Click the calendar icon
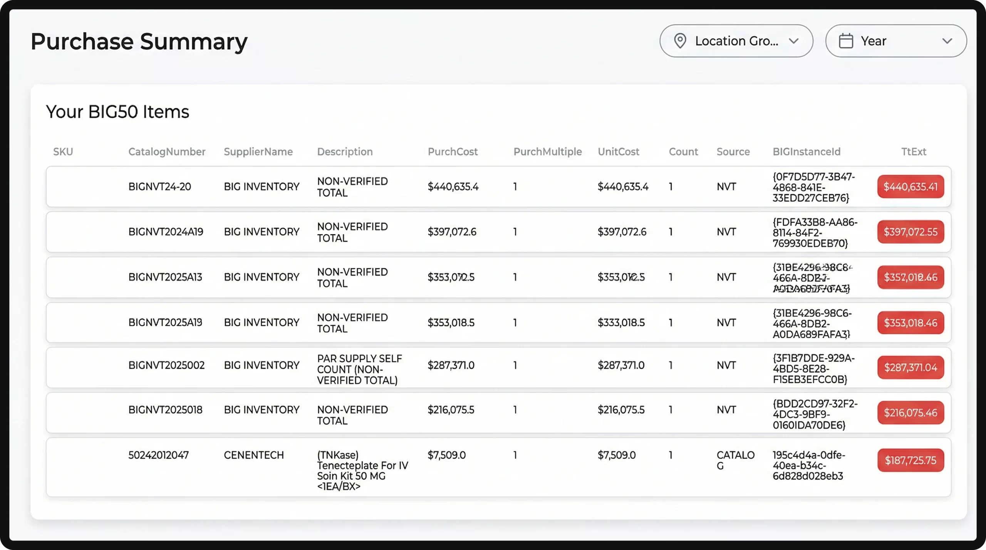The width and height of the screenshot is (986, 550). [846, 41]
